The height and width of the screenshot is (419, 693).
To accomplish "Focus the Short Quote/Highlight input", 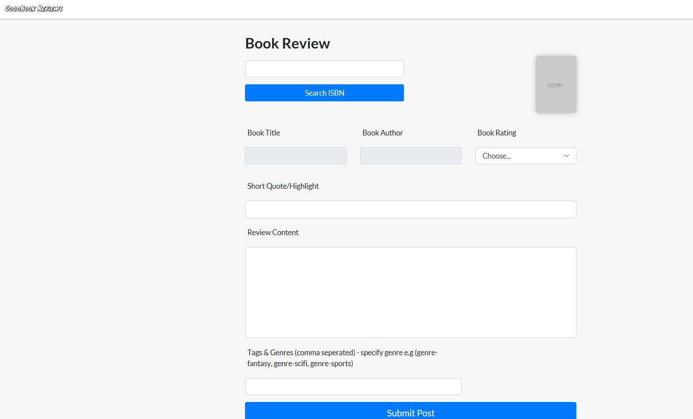I will click(x=410, y=209).
